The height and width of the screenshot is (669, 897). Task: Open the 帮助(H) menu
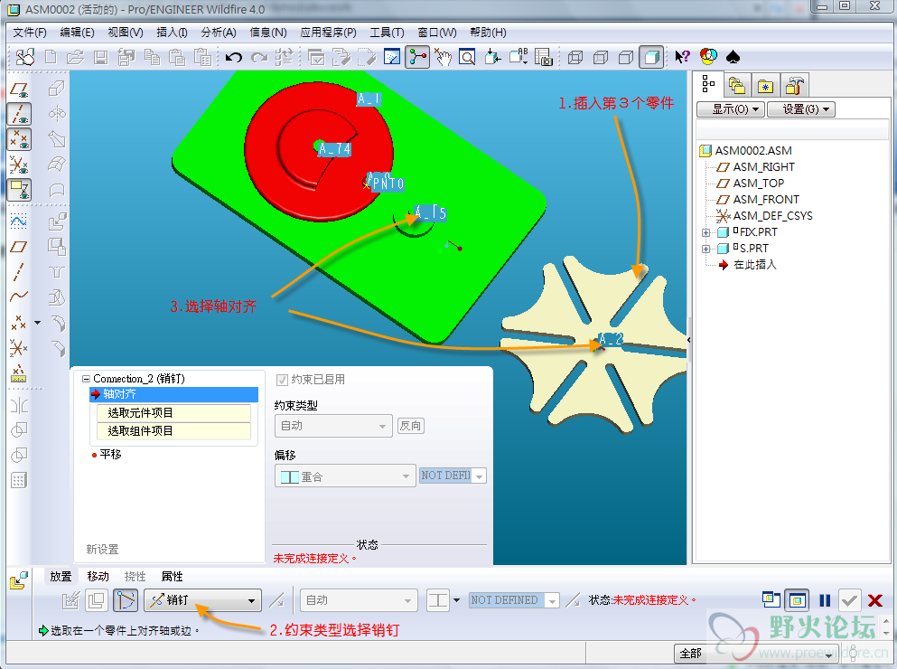click(x=488, y=32)
